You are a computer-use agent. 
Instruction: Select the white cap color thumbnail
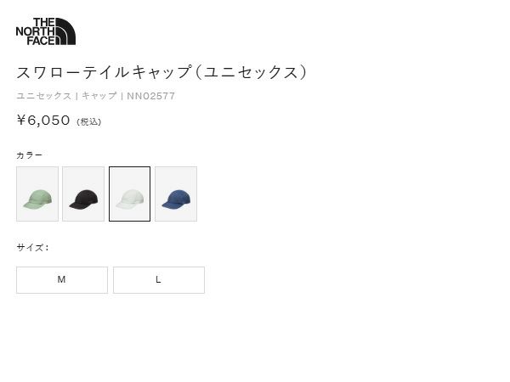click(x=129, y=194)
